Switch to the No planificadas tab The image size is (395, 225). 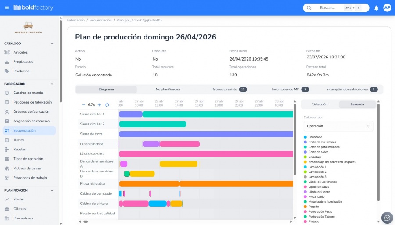pyautogui.click(x=168, y=89)
